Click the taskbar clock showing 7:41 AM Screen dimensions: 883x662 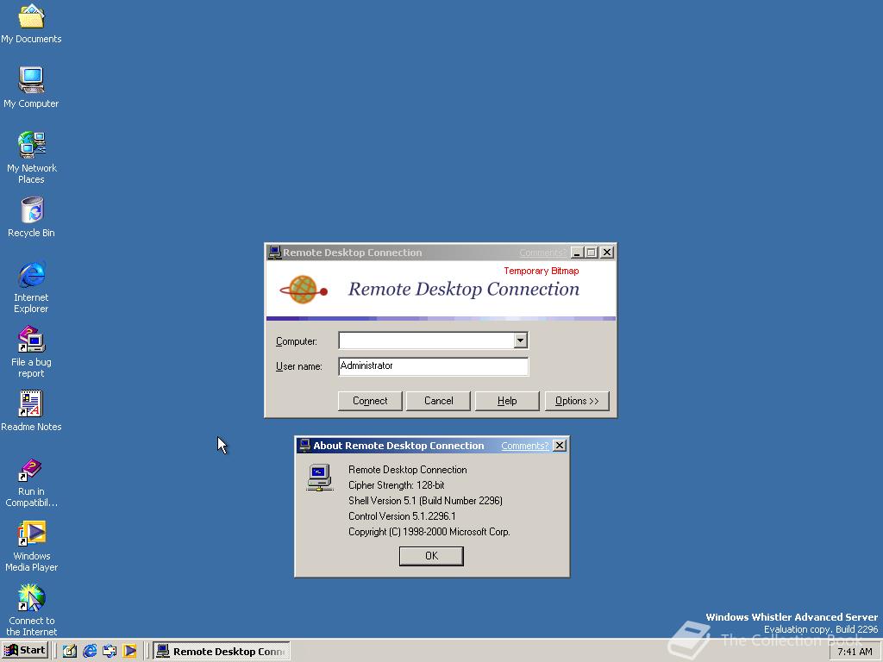[855, 652]
